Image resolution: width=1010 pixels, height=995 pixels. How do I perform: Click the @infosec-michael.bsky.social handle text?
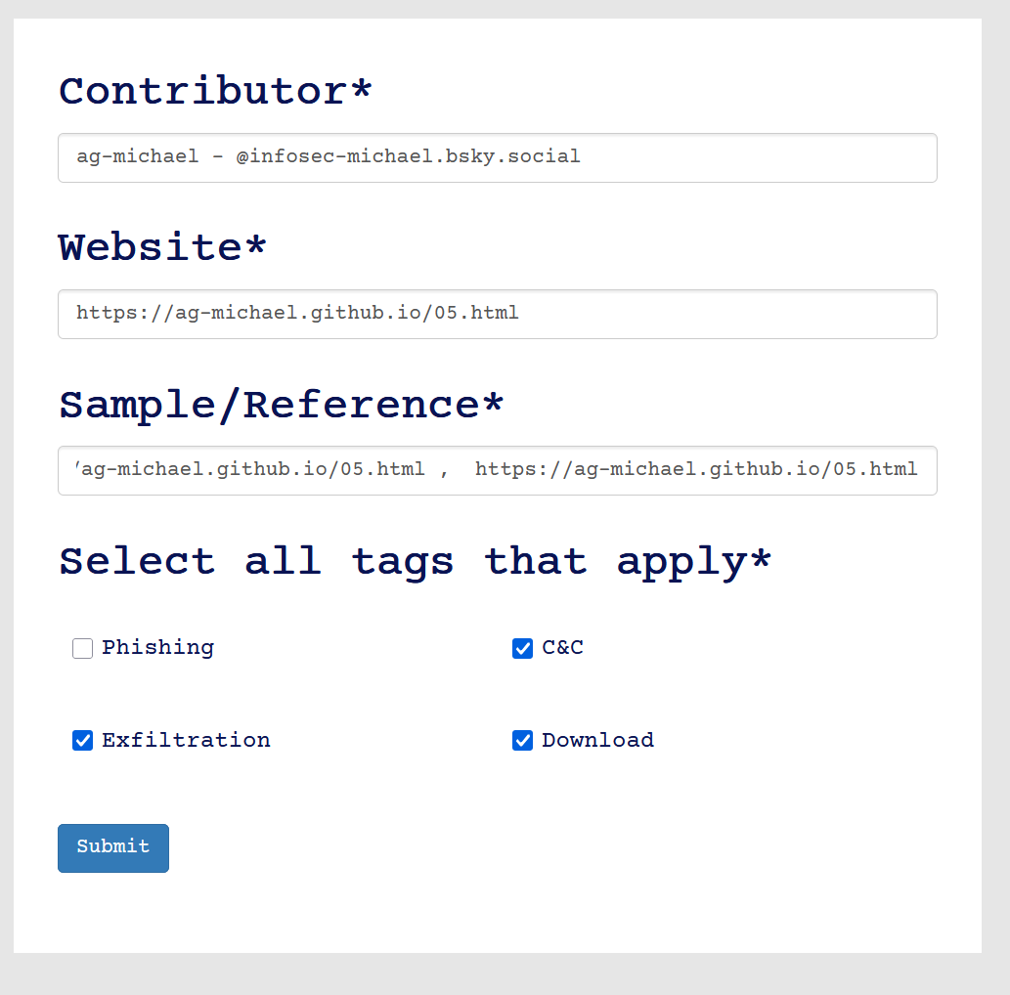[409, 157]
